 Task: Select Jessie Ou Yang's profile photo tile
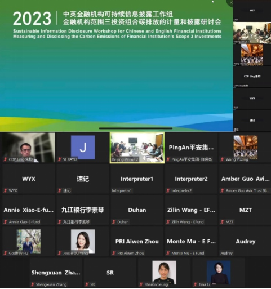[x=83, y=242]
